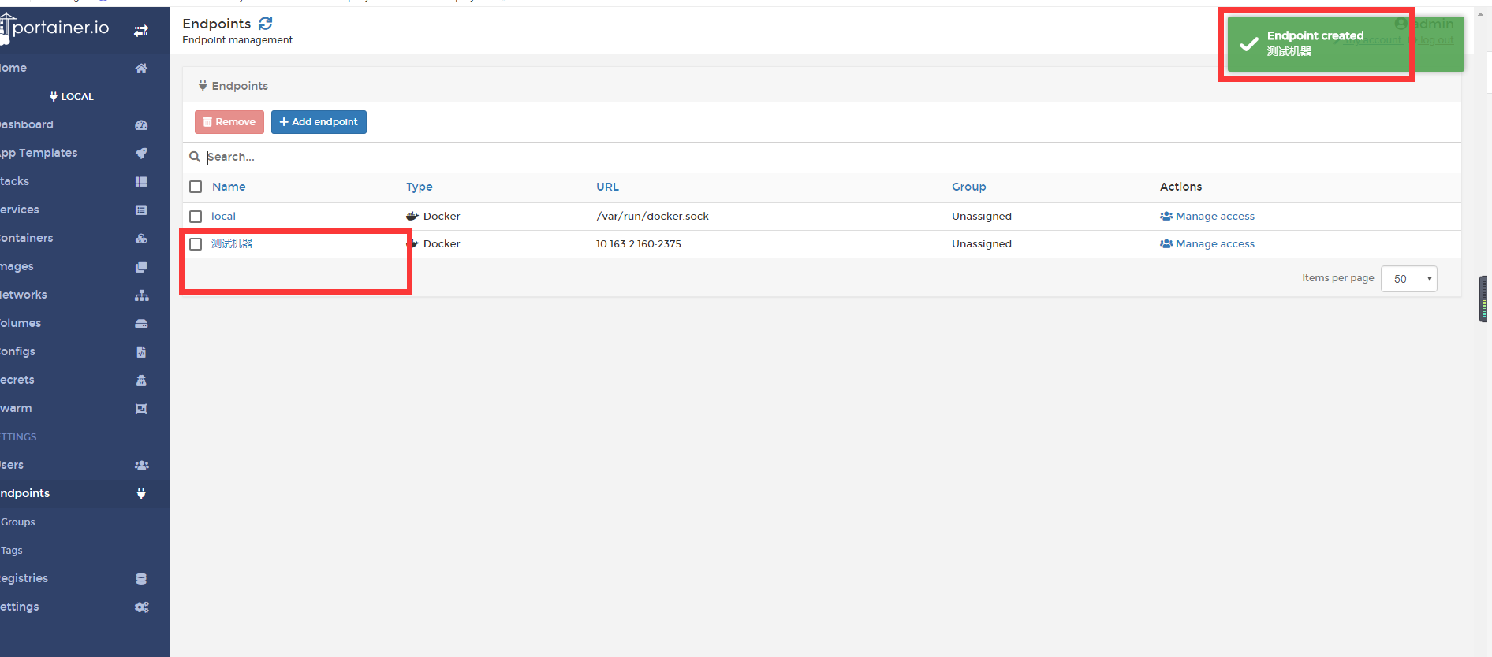Sort endpoints by Name column
1492x657 pixels.
(229, 187)
